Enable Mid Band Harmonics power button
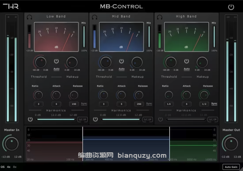This screenshot has width=243, height=171. point(95,119)
